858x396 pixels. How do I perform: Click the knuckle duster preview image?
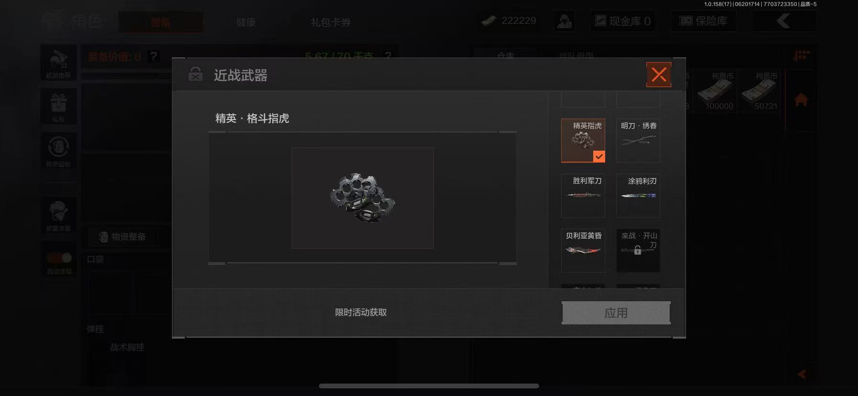coord(362,198)
